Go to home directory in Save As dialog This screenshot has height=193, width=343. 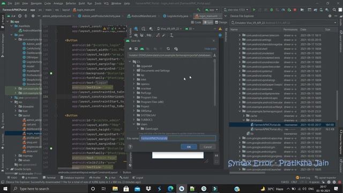tap(130, 49)
